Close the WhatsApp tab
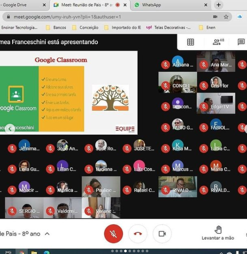Screen dimensions: 247x254 tap(206, 5)
